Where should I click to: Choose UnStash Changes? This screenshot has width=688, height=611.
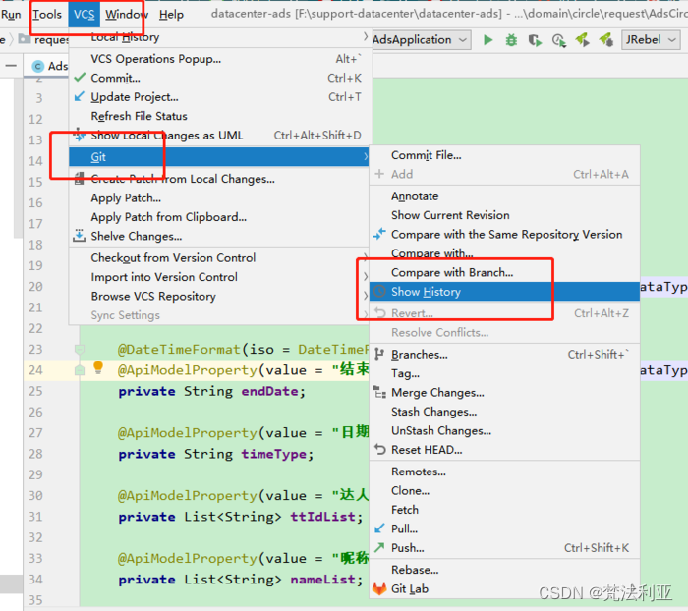tap(504, 430)
